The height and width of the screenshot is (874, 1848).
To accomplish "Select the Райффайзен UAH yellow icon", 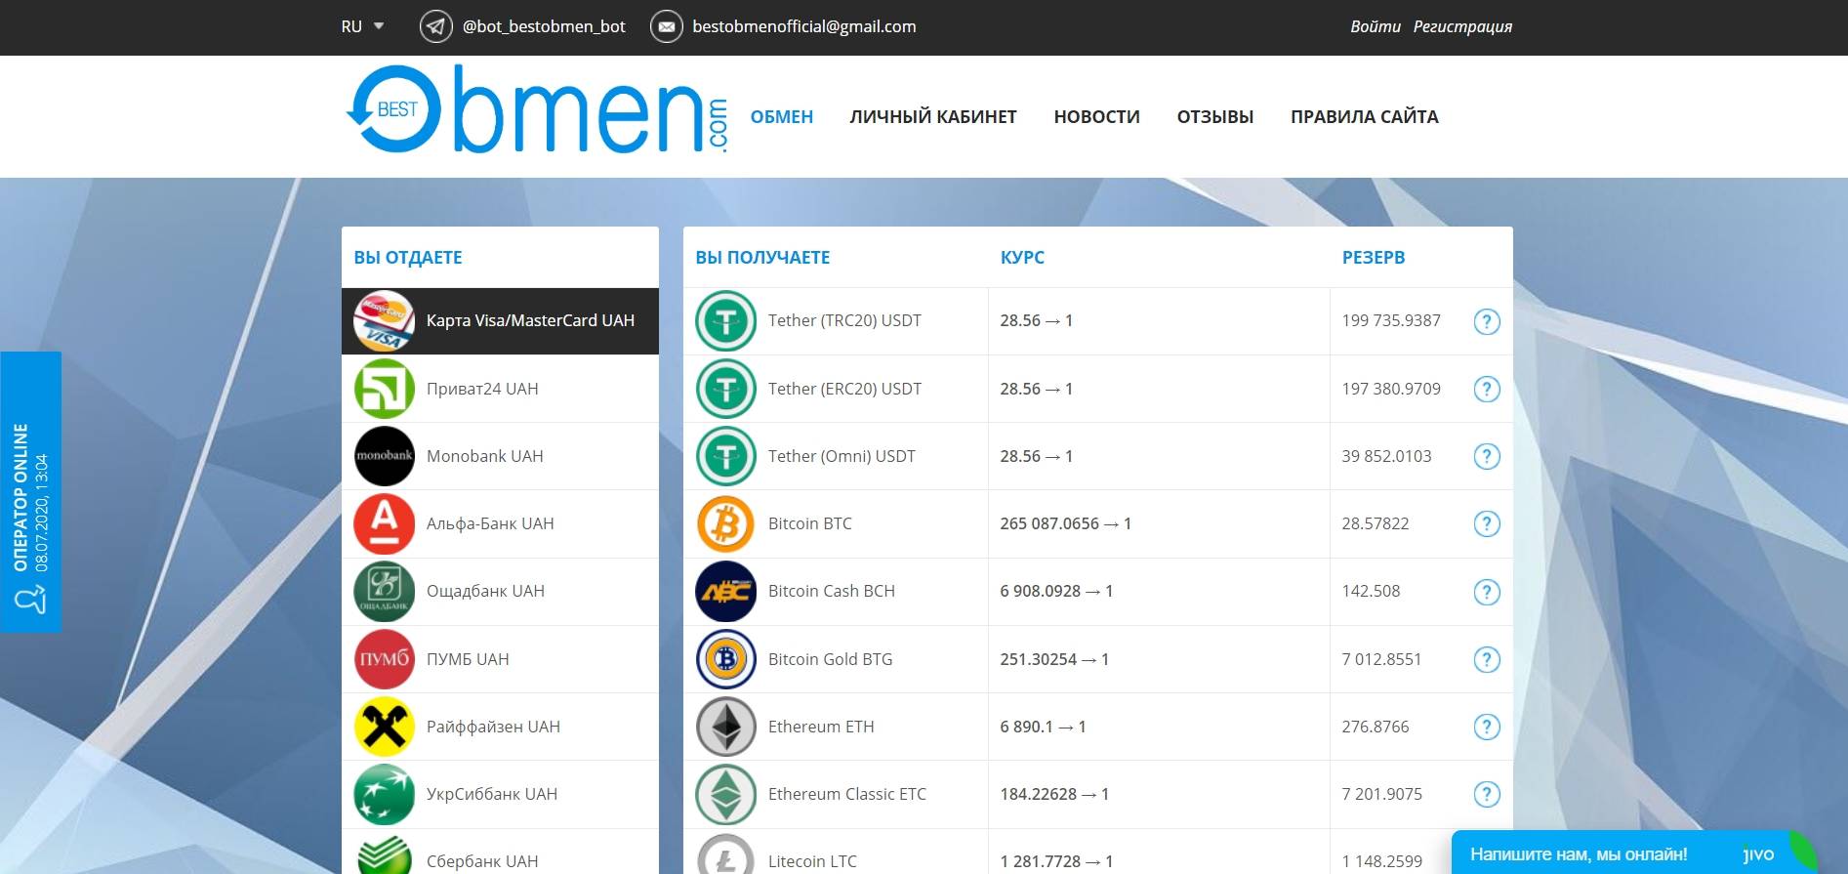I will (x=384, y=727).
